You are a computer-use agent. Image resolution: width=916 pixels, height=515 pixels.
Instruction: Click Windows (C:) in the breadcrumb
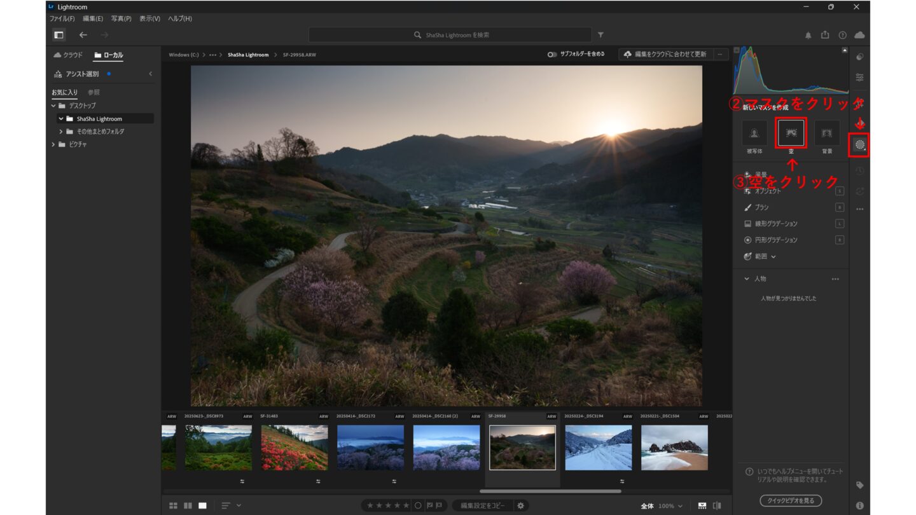point(184,55)
